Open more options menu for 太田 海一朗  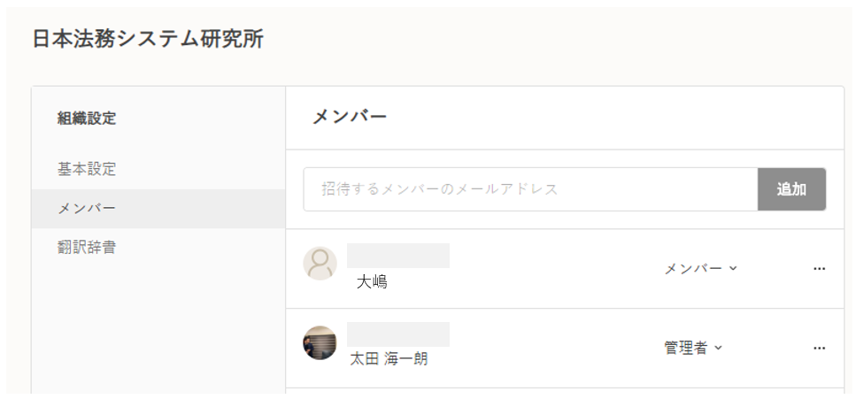[819, 348]
